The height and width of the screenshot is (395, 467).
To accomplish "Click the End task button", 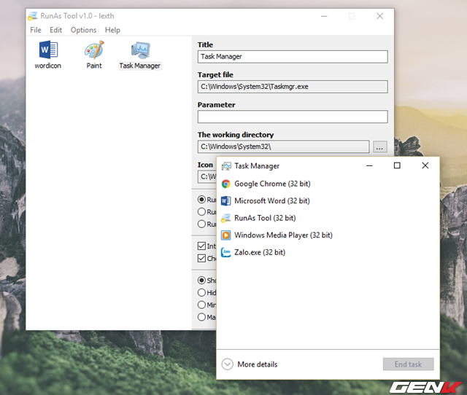I will pyautogui.click(x=408, y=364).
